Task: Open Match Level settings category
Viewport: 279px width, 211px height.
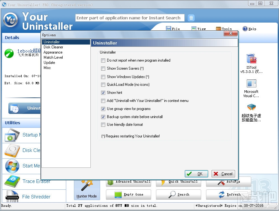Action: (53, 57)
